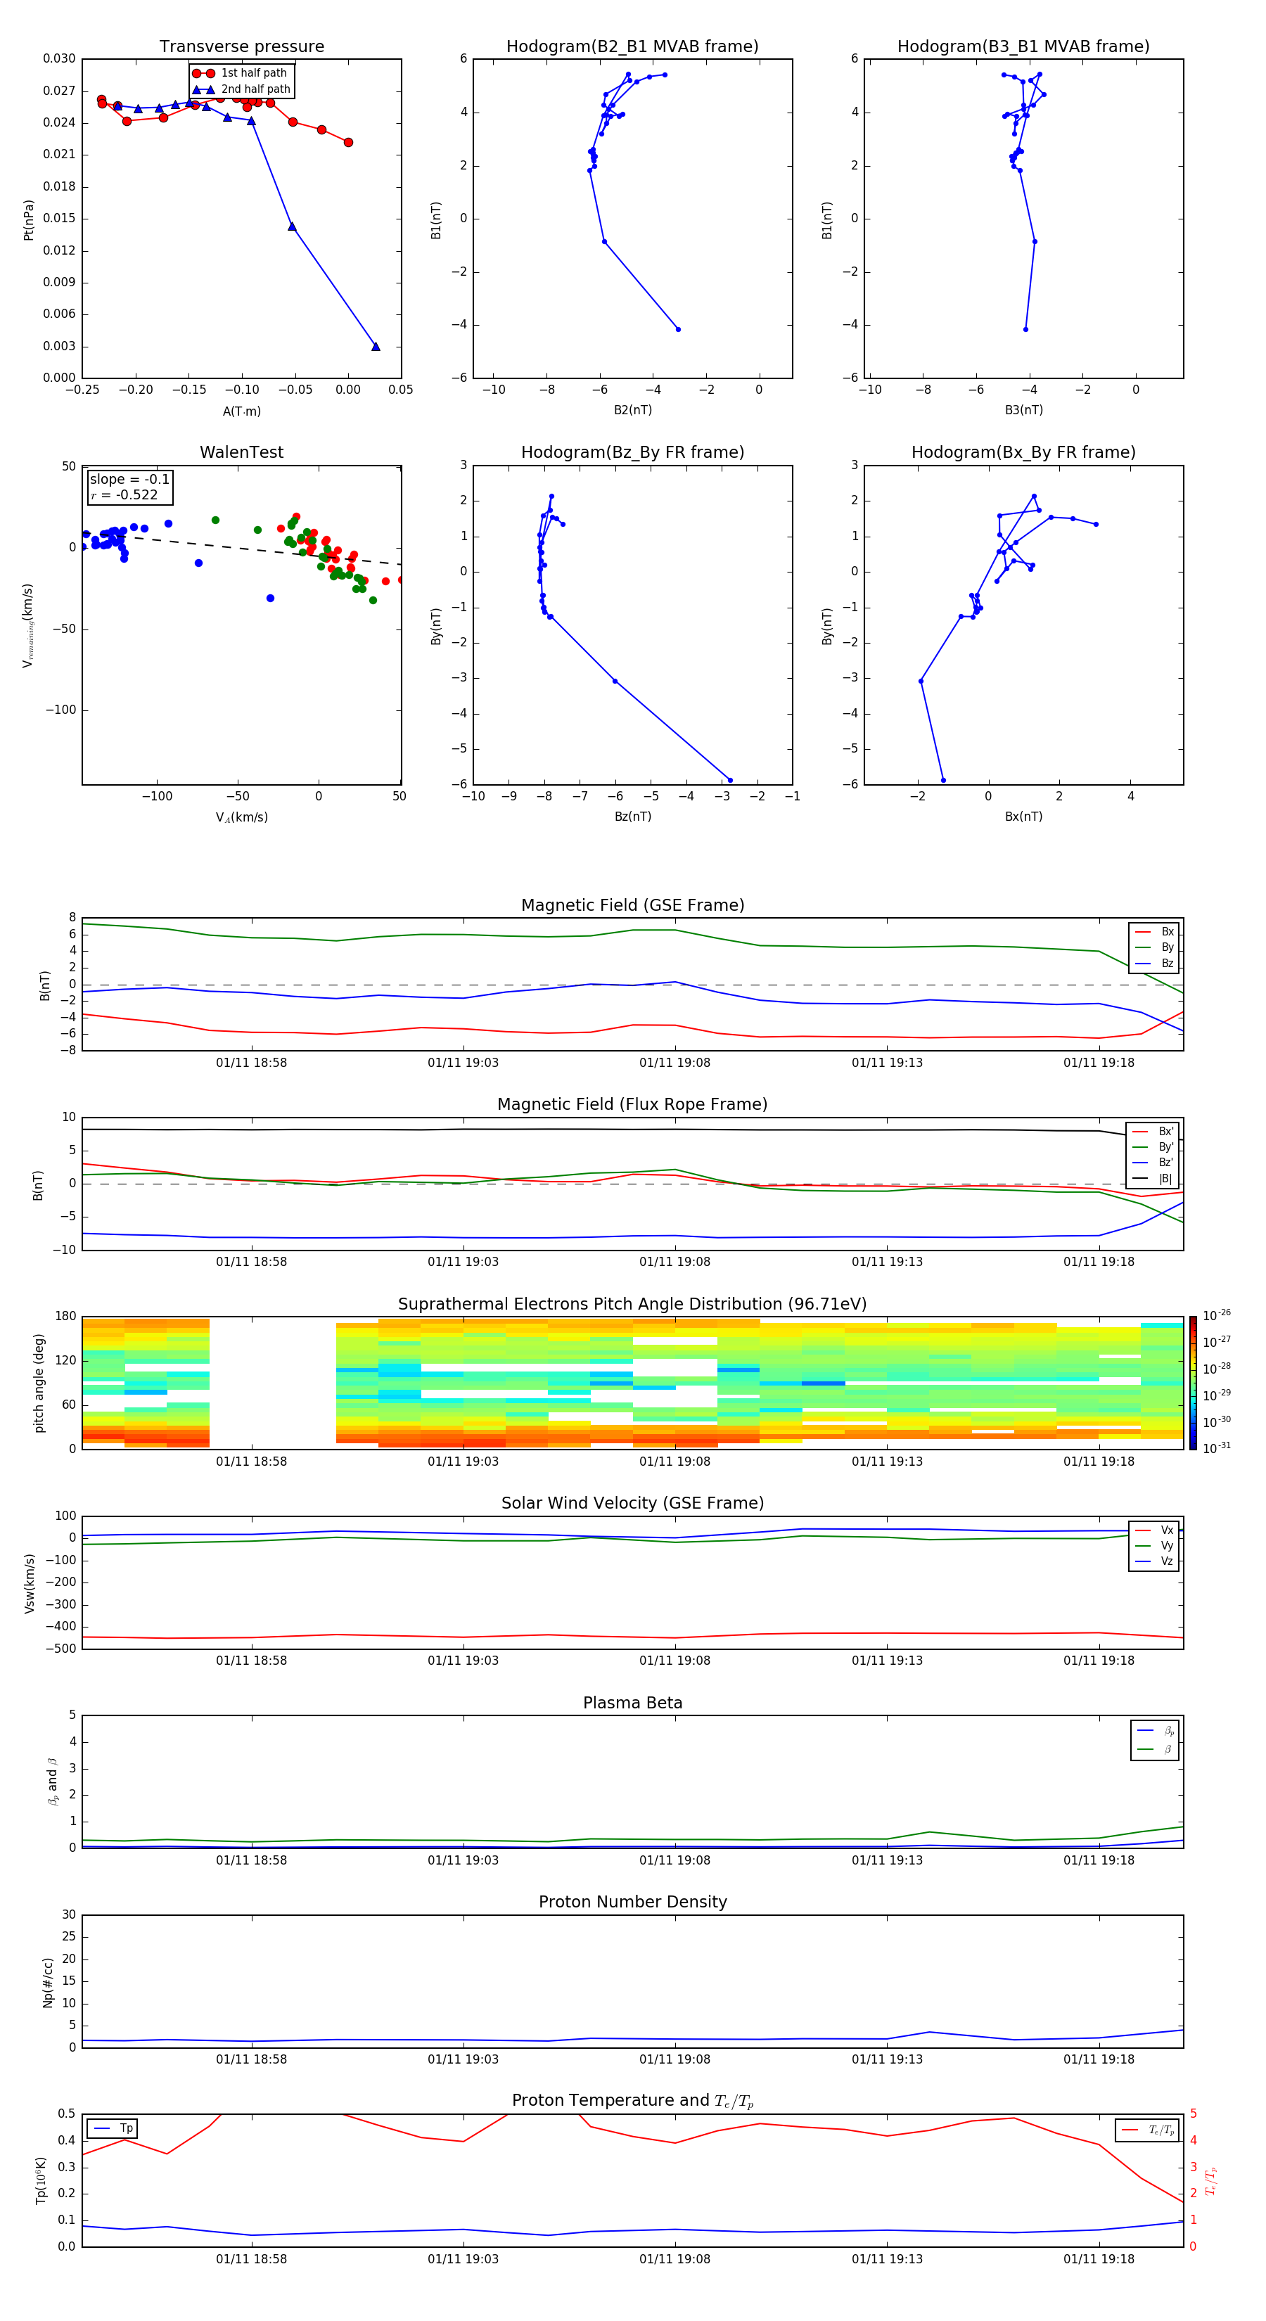1266x2321 pixels.
Task: Click the red 'Te/Tp' right axis label
Action: pos(1212,2180)
